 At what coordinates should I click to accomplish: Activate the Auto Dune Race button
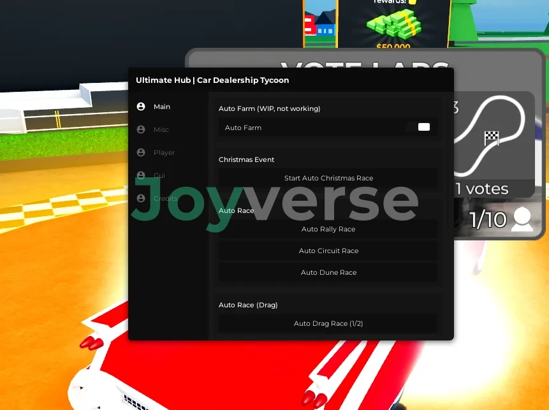(x=328, y=272)
